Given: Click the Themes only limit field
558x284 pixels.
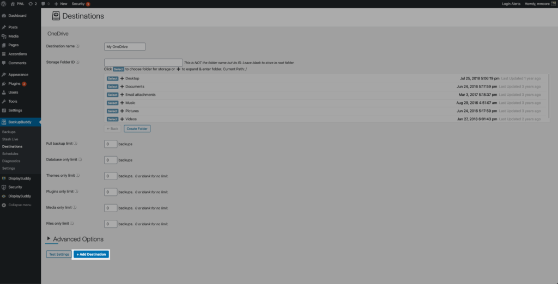Looking at the screenshot, I should pyautogui.click(x=111, y=176).
